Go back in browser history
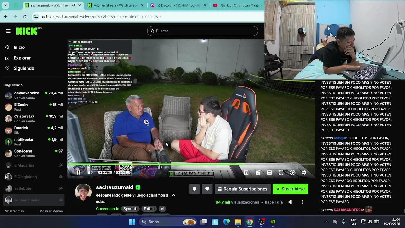This screenshot has width=405, height=228. pos(6,16)
